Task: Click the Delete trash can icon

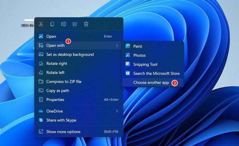Action: (86, 24)
